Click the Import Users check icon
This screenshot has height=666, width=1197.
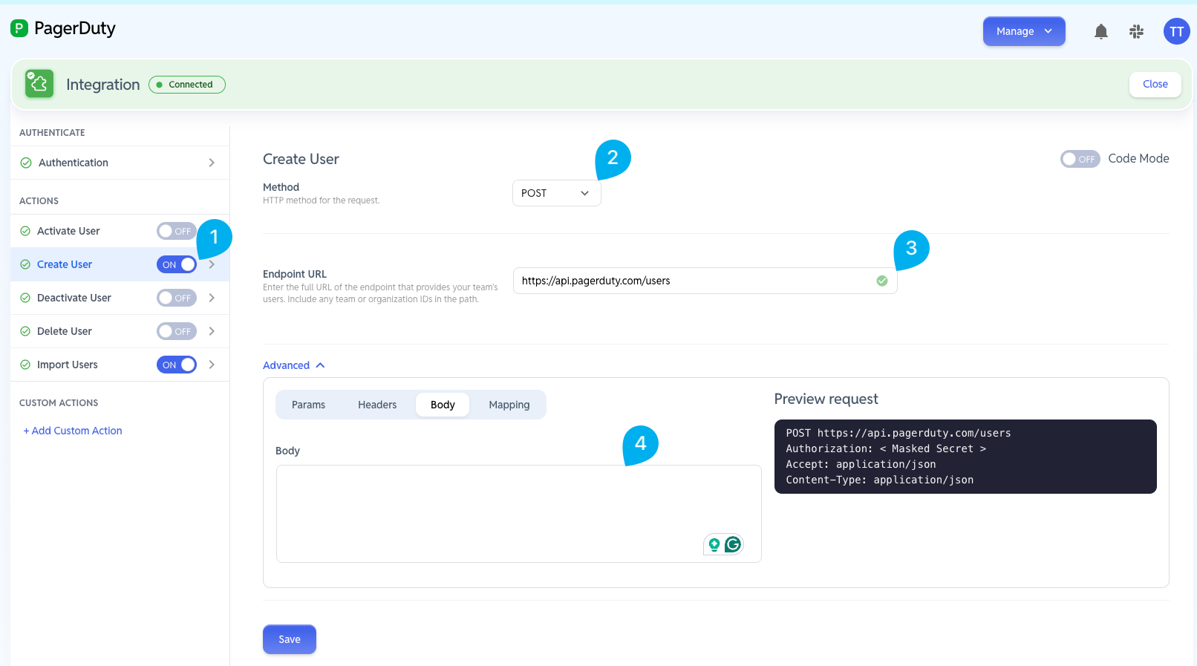point(25,365)
